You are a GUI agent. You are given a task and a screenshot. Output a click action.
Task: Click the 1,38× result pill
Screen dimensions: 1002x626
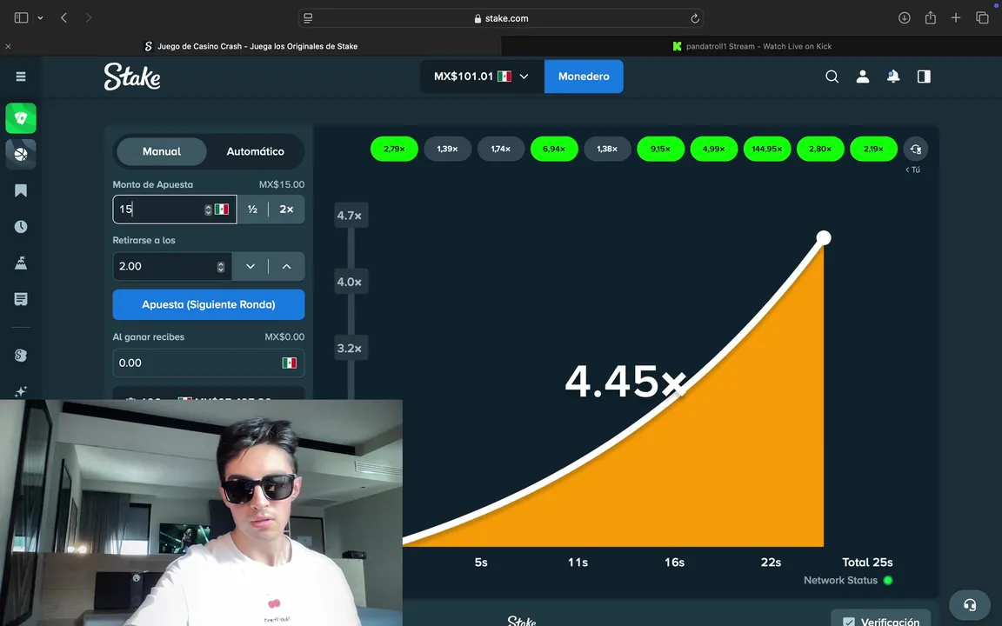point(607,149)
